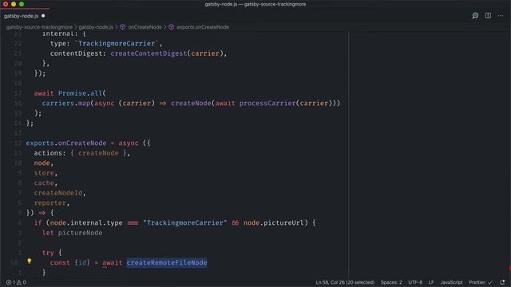Viewport: 511px width, 287px height.
Task: Click the selected createRemoteFileNode text
Action: point(167,262)
